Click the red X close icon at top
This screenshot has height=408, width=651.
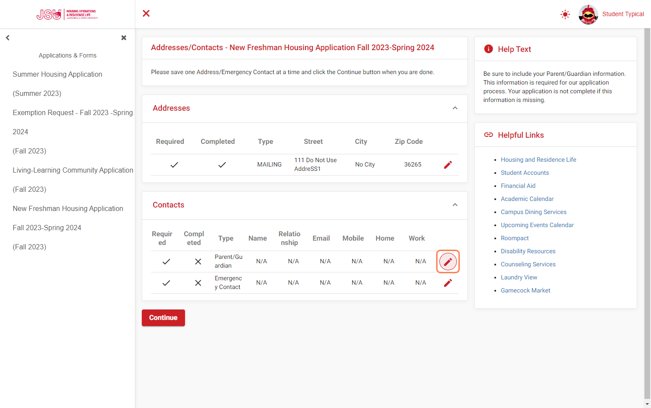click(146, 14)
